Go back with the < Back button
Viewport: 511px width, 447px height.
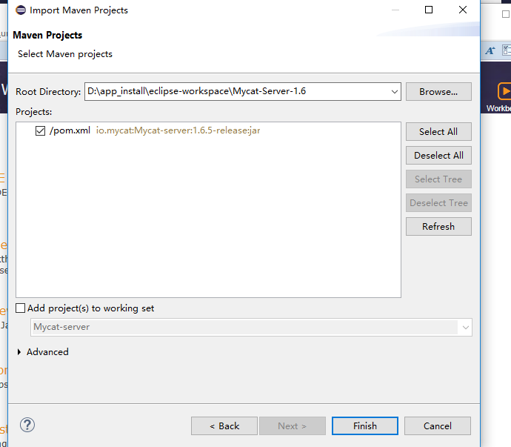coord(224,426)
